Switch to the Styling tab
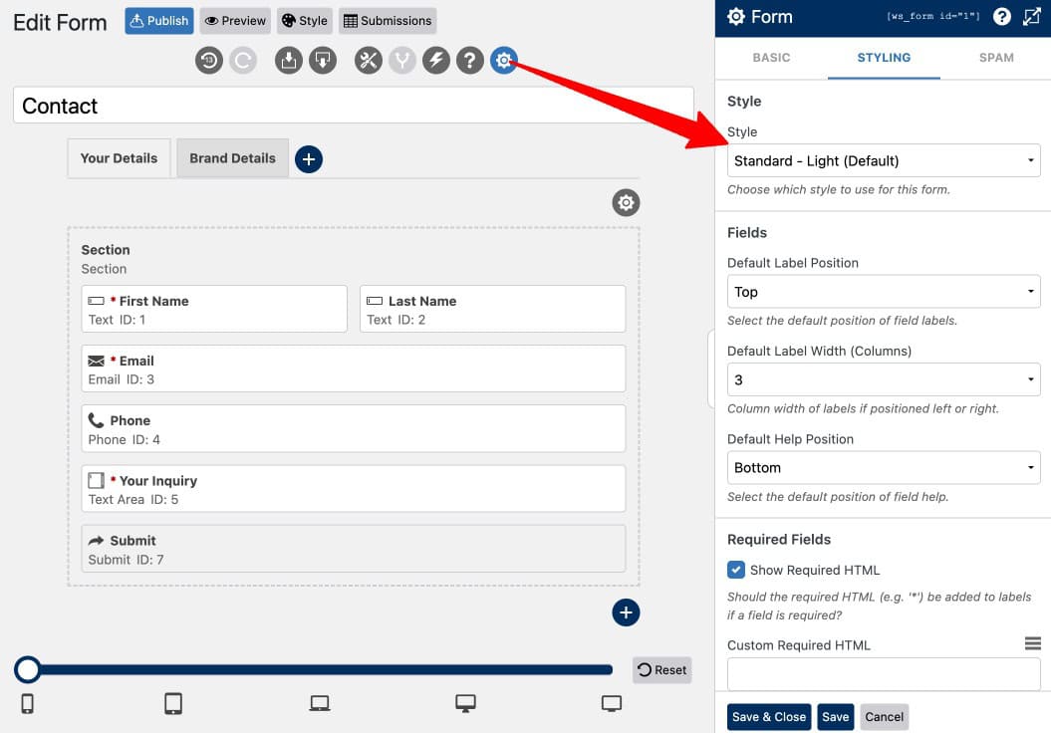This screenshot has width=1051, height=733. coord(884,58)
